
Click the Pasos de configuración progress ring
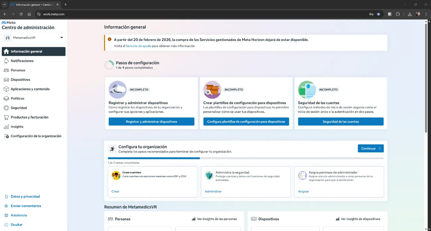click(109, 65)
